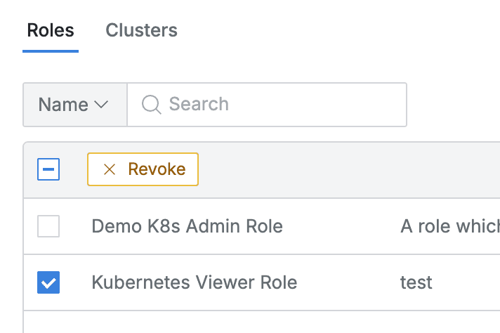Toggle the select-all checkbox in the table header

click(x=48, y=169)
